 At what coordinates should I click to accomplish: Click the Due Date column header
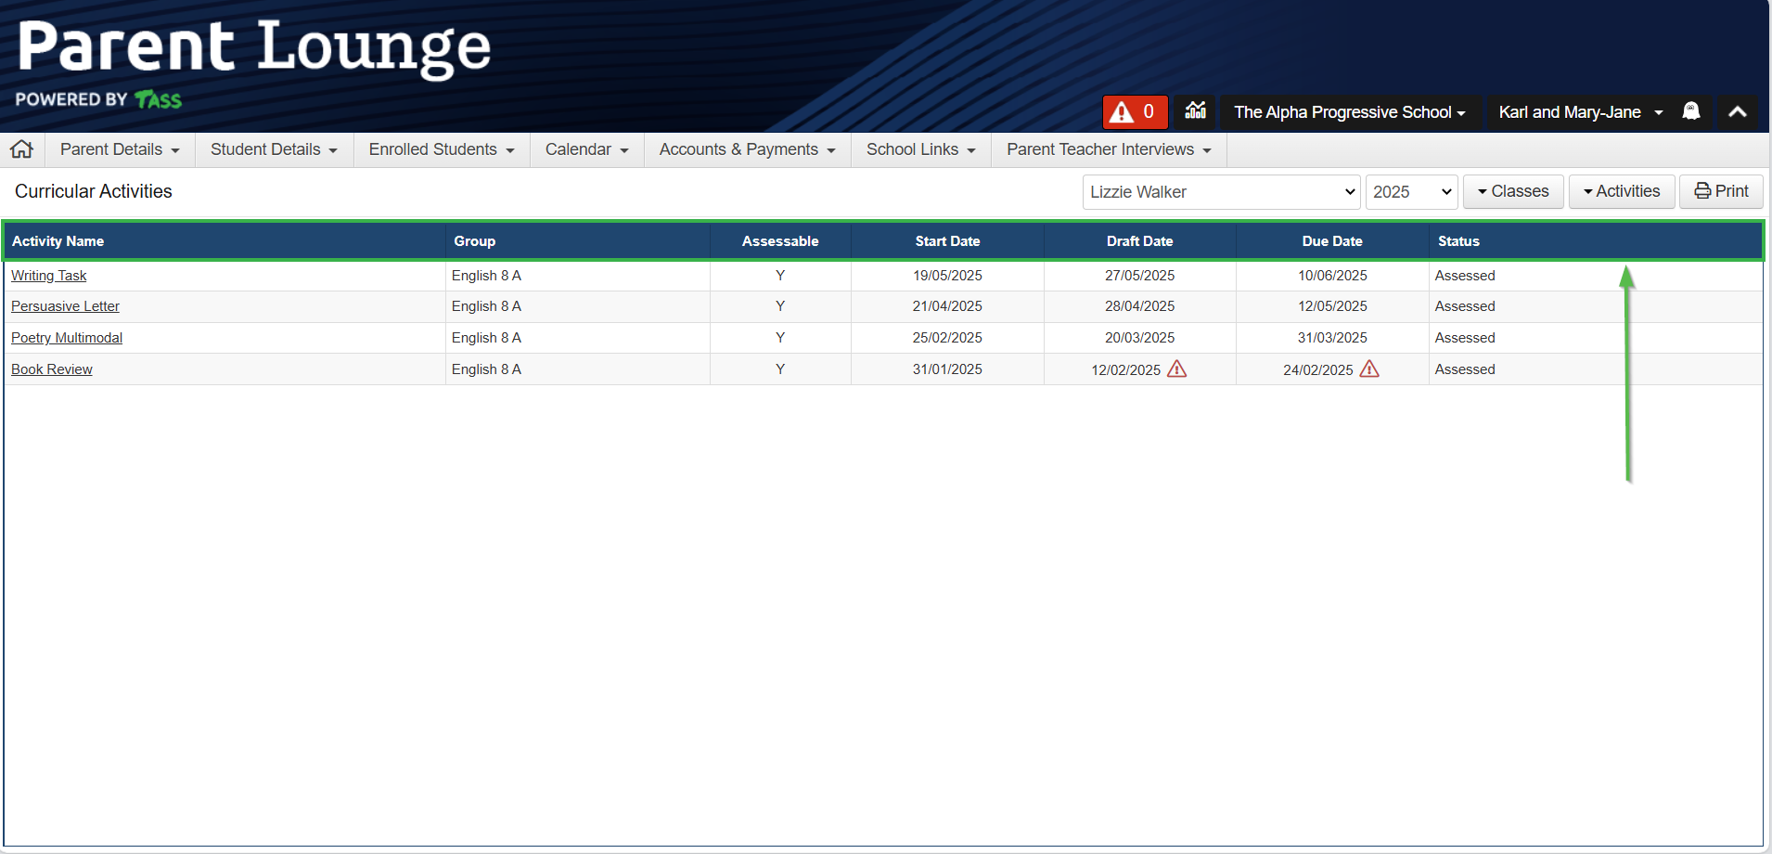tap(1331, 241)
